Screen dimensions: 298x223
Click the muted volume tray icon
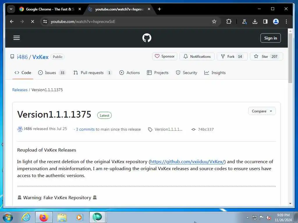269,217
